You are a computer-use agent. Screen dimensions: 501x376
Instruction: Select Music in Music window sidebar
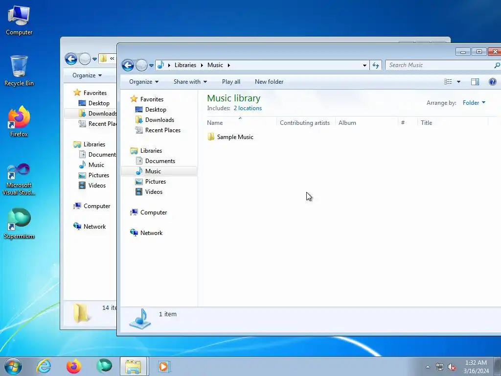pos(159,171)
